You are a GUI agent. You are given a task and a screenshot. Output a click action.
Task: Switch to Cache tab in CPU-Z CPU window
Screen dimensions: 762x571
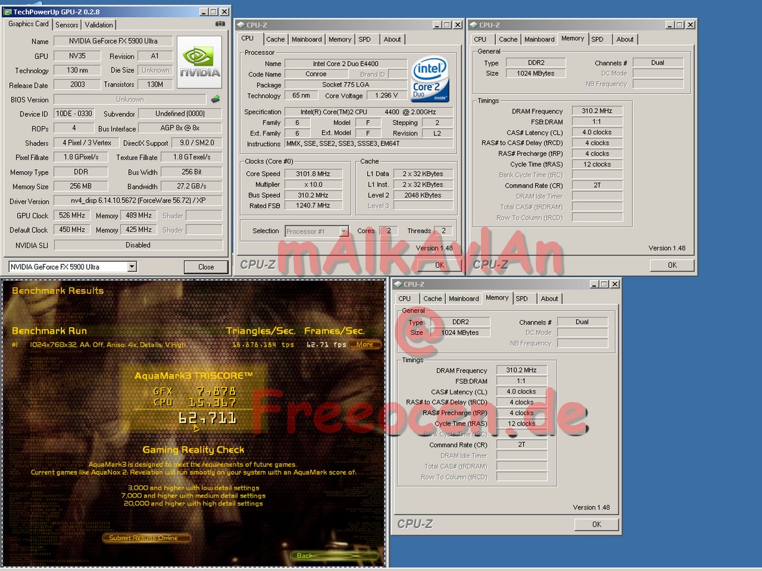point(275,40)
